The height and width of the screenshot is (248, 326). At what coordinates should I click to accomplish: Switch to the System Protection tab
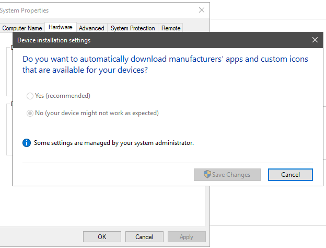pyautogui.click(x=133, y=28)
